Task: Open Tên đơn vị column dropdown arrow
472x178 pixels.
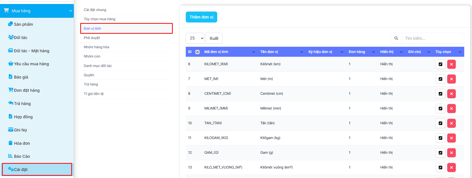Action: [x=301, y=52]
